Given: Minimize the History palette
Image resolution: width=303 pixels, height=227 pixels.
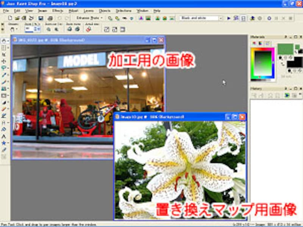Looking at the screenshot, I should (x=291, y=89).
